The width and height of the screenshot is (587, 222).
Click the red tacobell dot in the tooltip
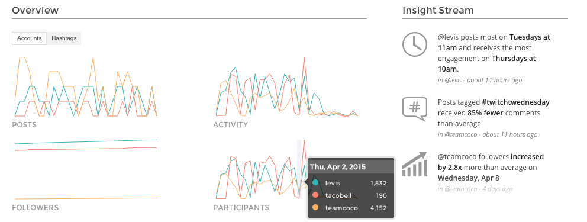[315, 195]
